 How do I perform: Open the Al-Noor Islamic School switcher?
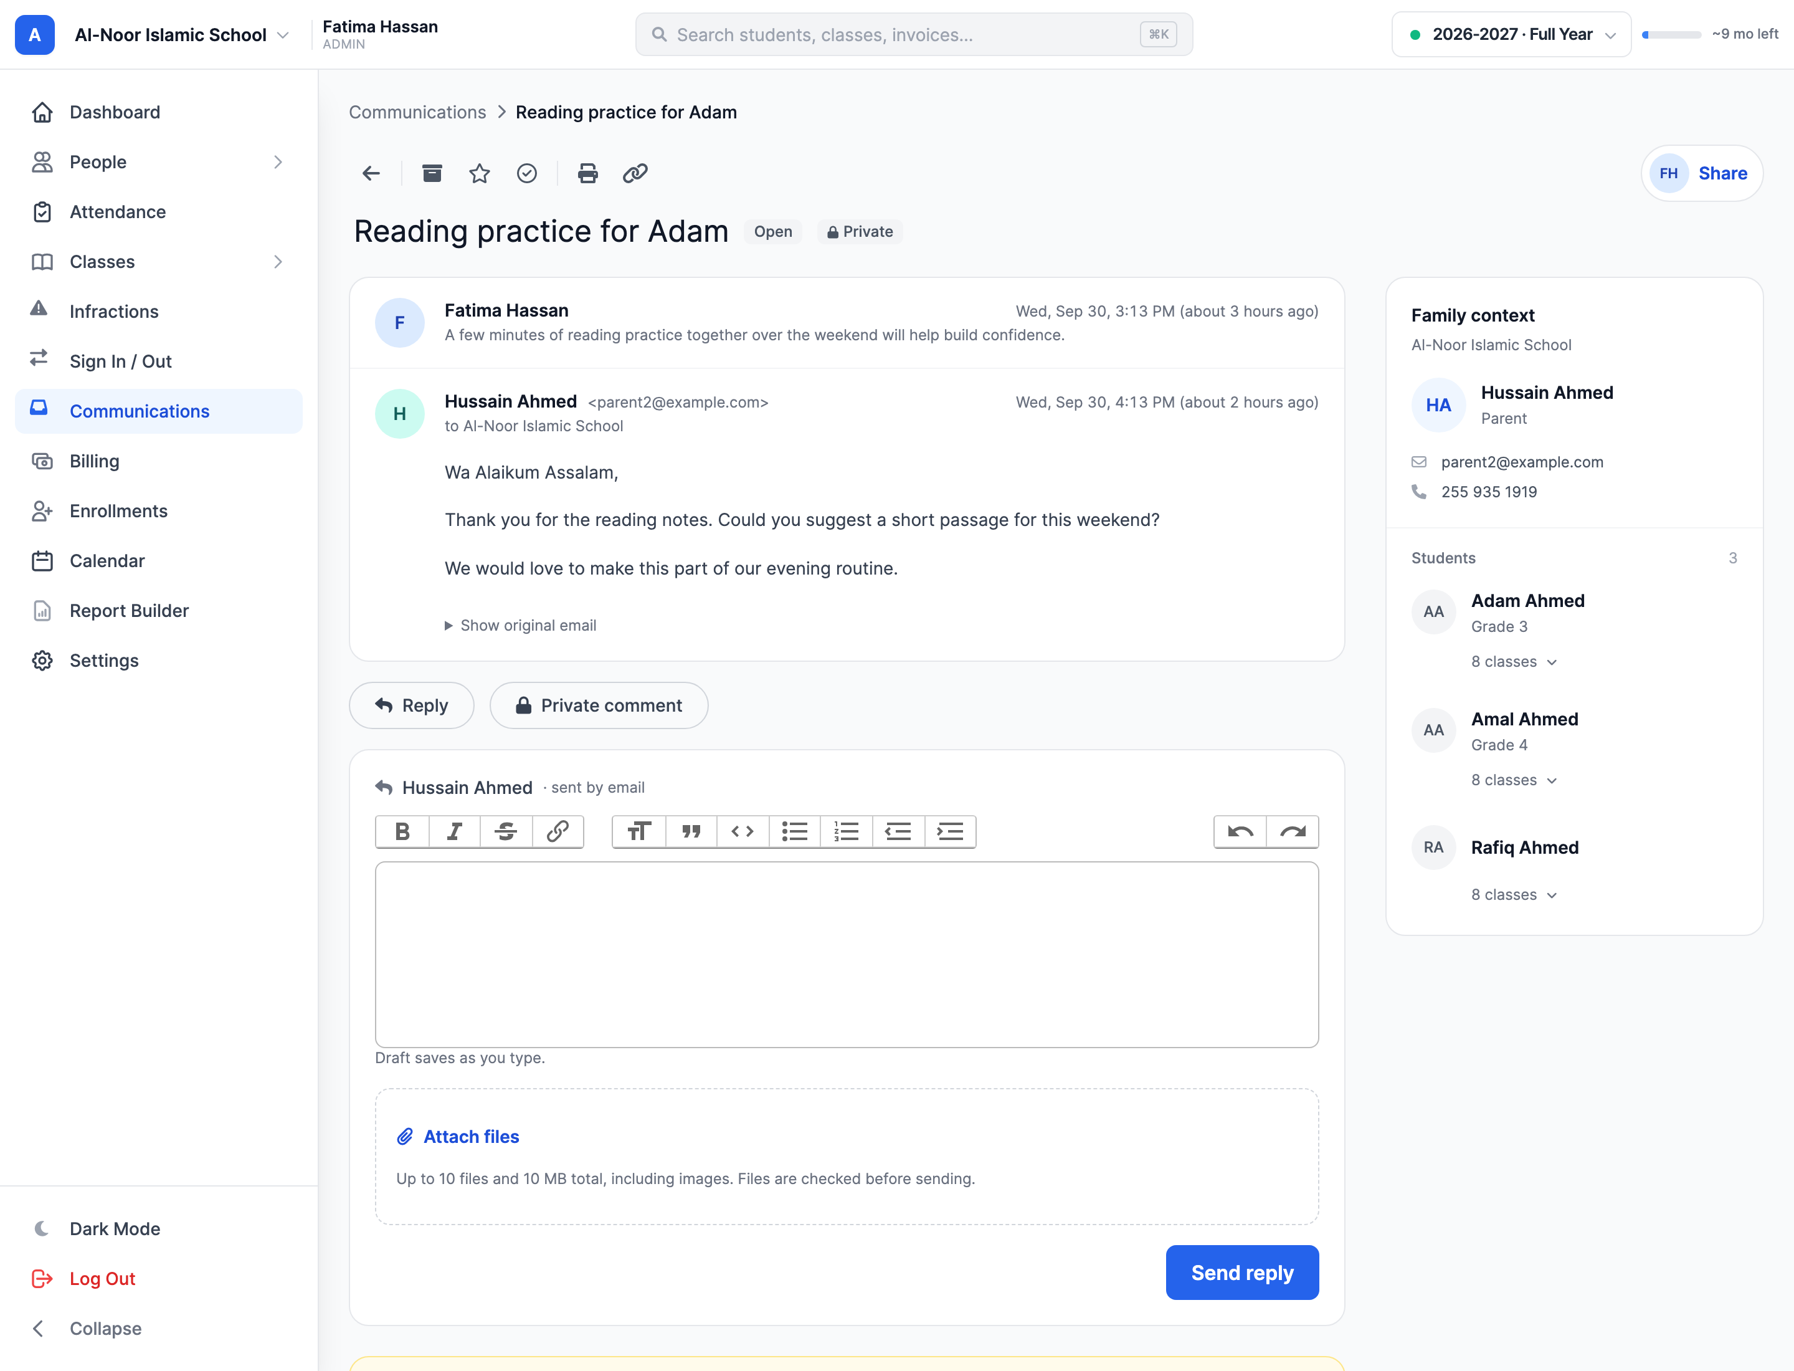(x=182, y=35)
